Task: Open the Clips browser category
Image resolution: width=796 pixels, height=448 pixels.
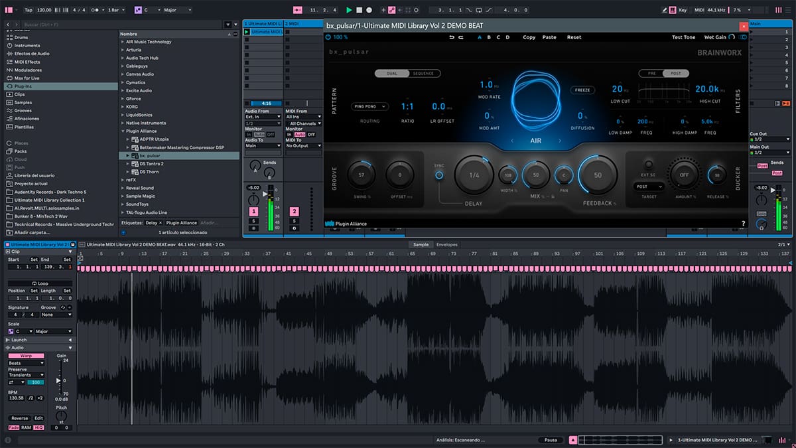Action: (19, 94)
